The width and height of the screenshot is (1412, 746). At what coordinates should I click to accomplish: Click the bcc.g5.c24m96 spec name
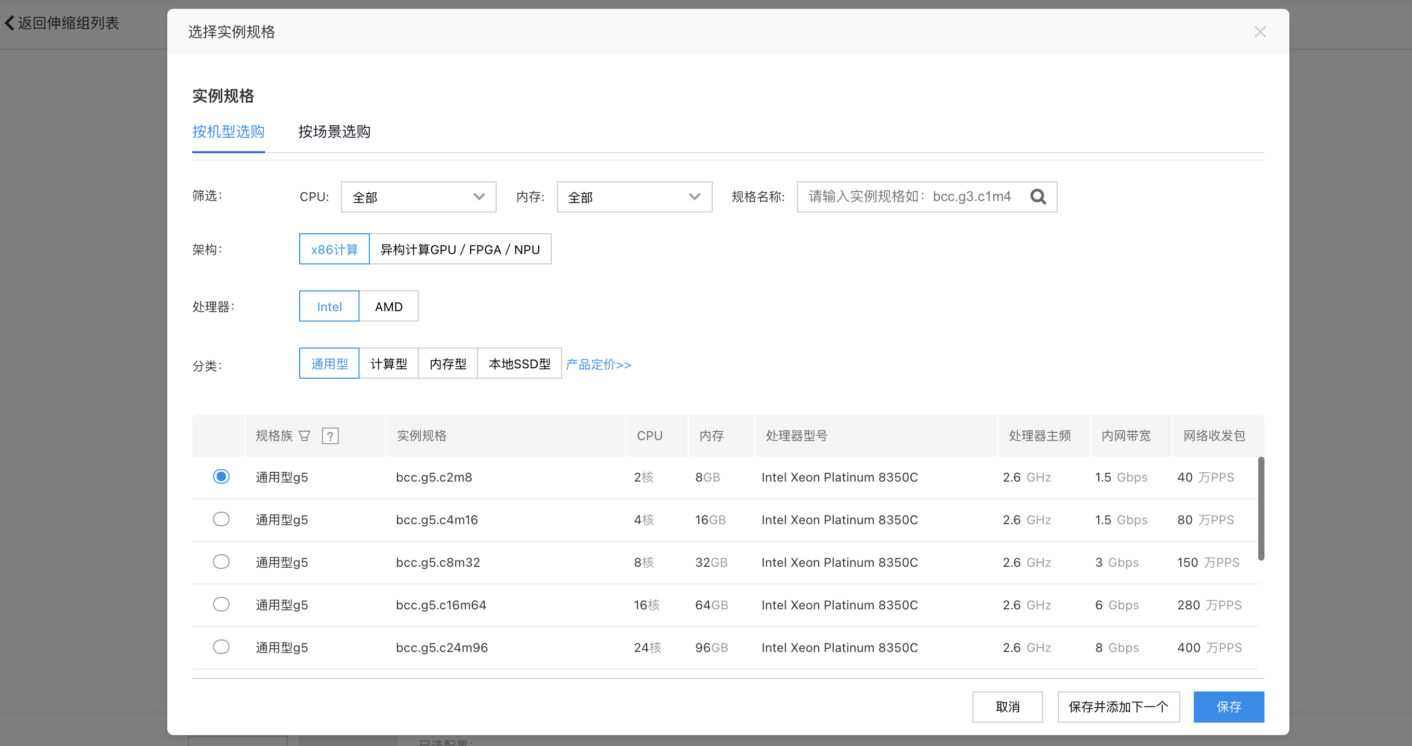pyautogui.click(x=442, y=647)
